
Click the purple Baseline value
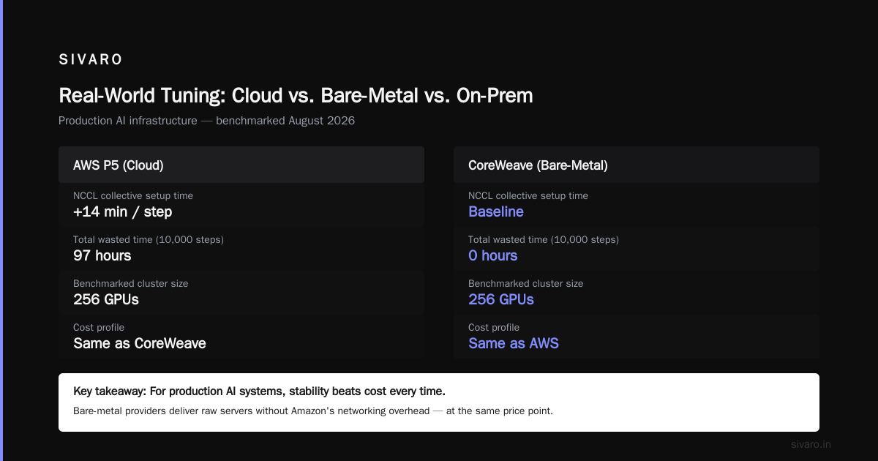point(496,211)
